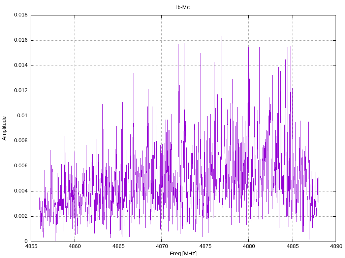345x258 pixels.
Task: Click x-axis tick label 4855
Action: coord(31,246)
